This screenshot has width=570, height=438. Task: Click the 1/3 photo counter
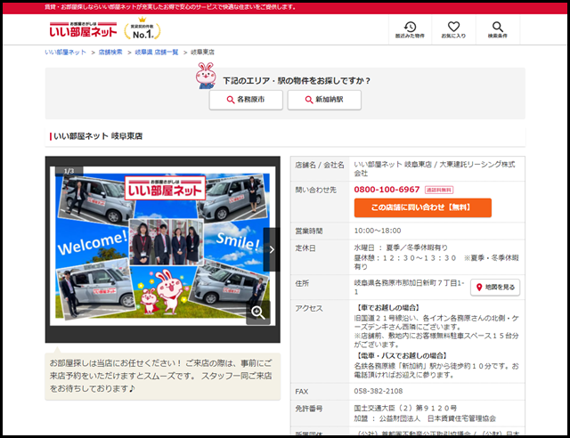(x=69, y=171)
